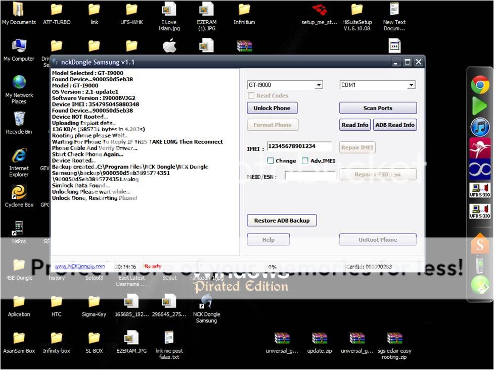The image size is (494, 370).
Task: Toggle the Change IMEI checkbox
Action: 271,161
